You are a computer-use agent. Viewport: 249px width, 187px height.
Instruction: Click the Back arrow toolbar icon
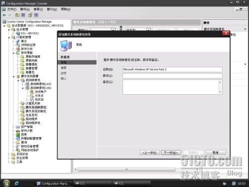pyautogui.click(x=4, y=15)
